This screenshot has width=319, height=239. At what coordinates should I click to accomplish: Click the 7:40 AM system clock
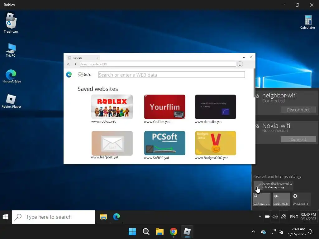pyautogui.click(x=297, y=232)
